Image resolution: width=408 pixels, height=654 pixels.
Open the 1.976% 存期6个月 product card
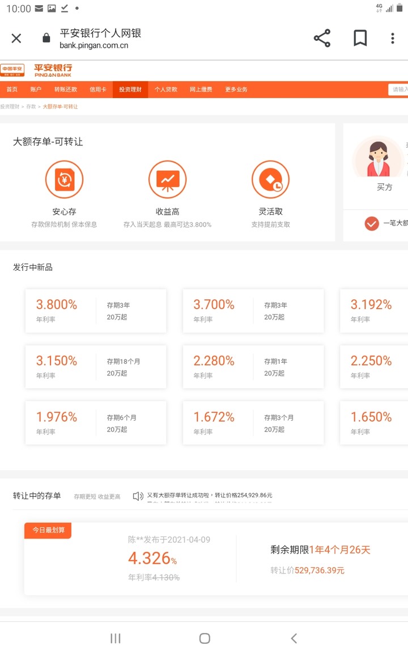pos(96,423)
